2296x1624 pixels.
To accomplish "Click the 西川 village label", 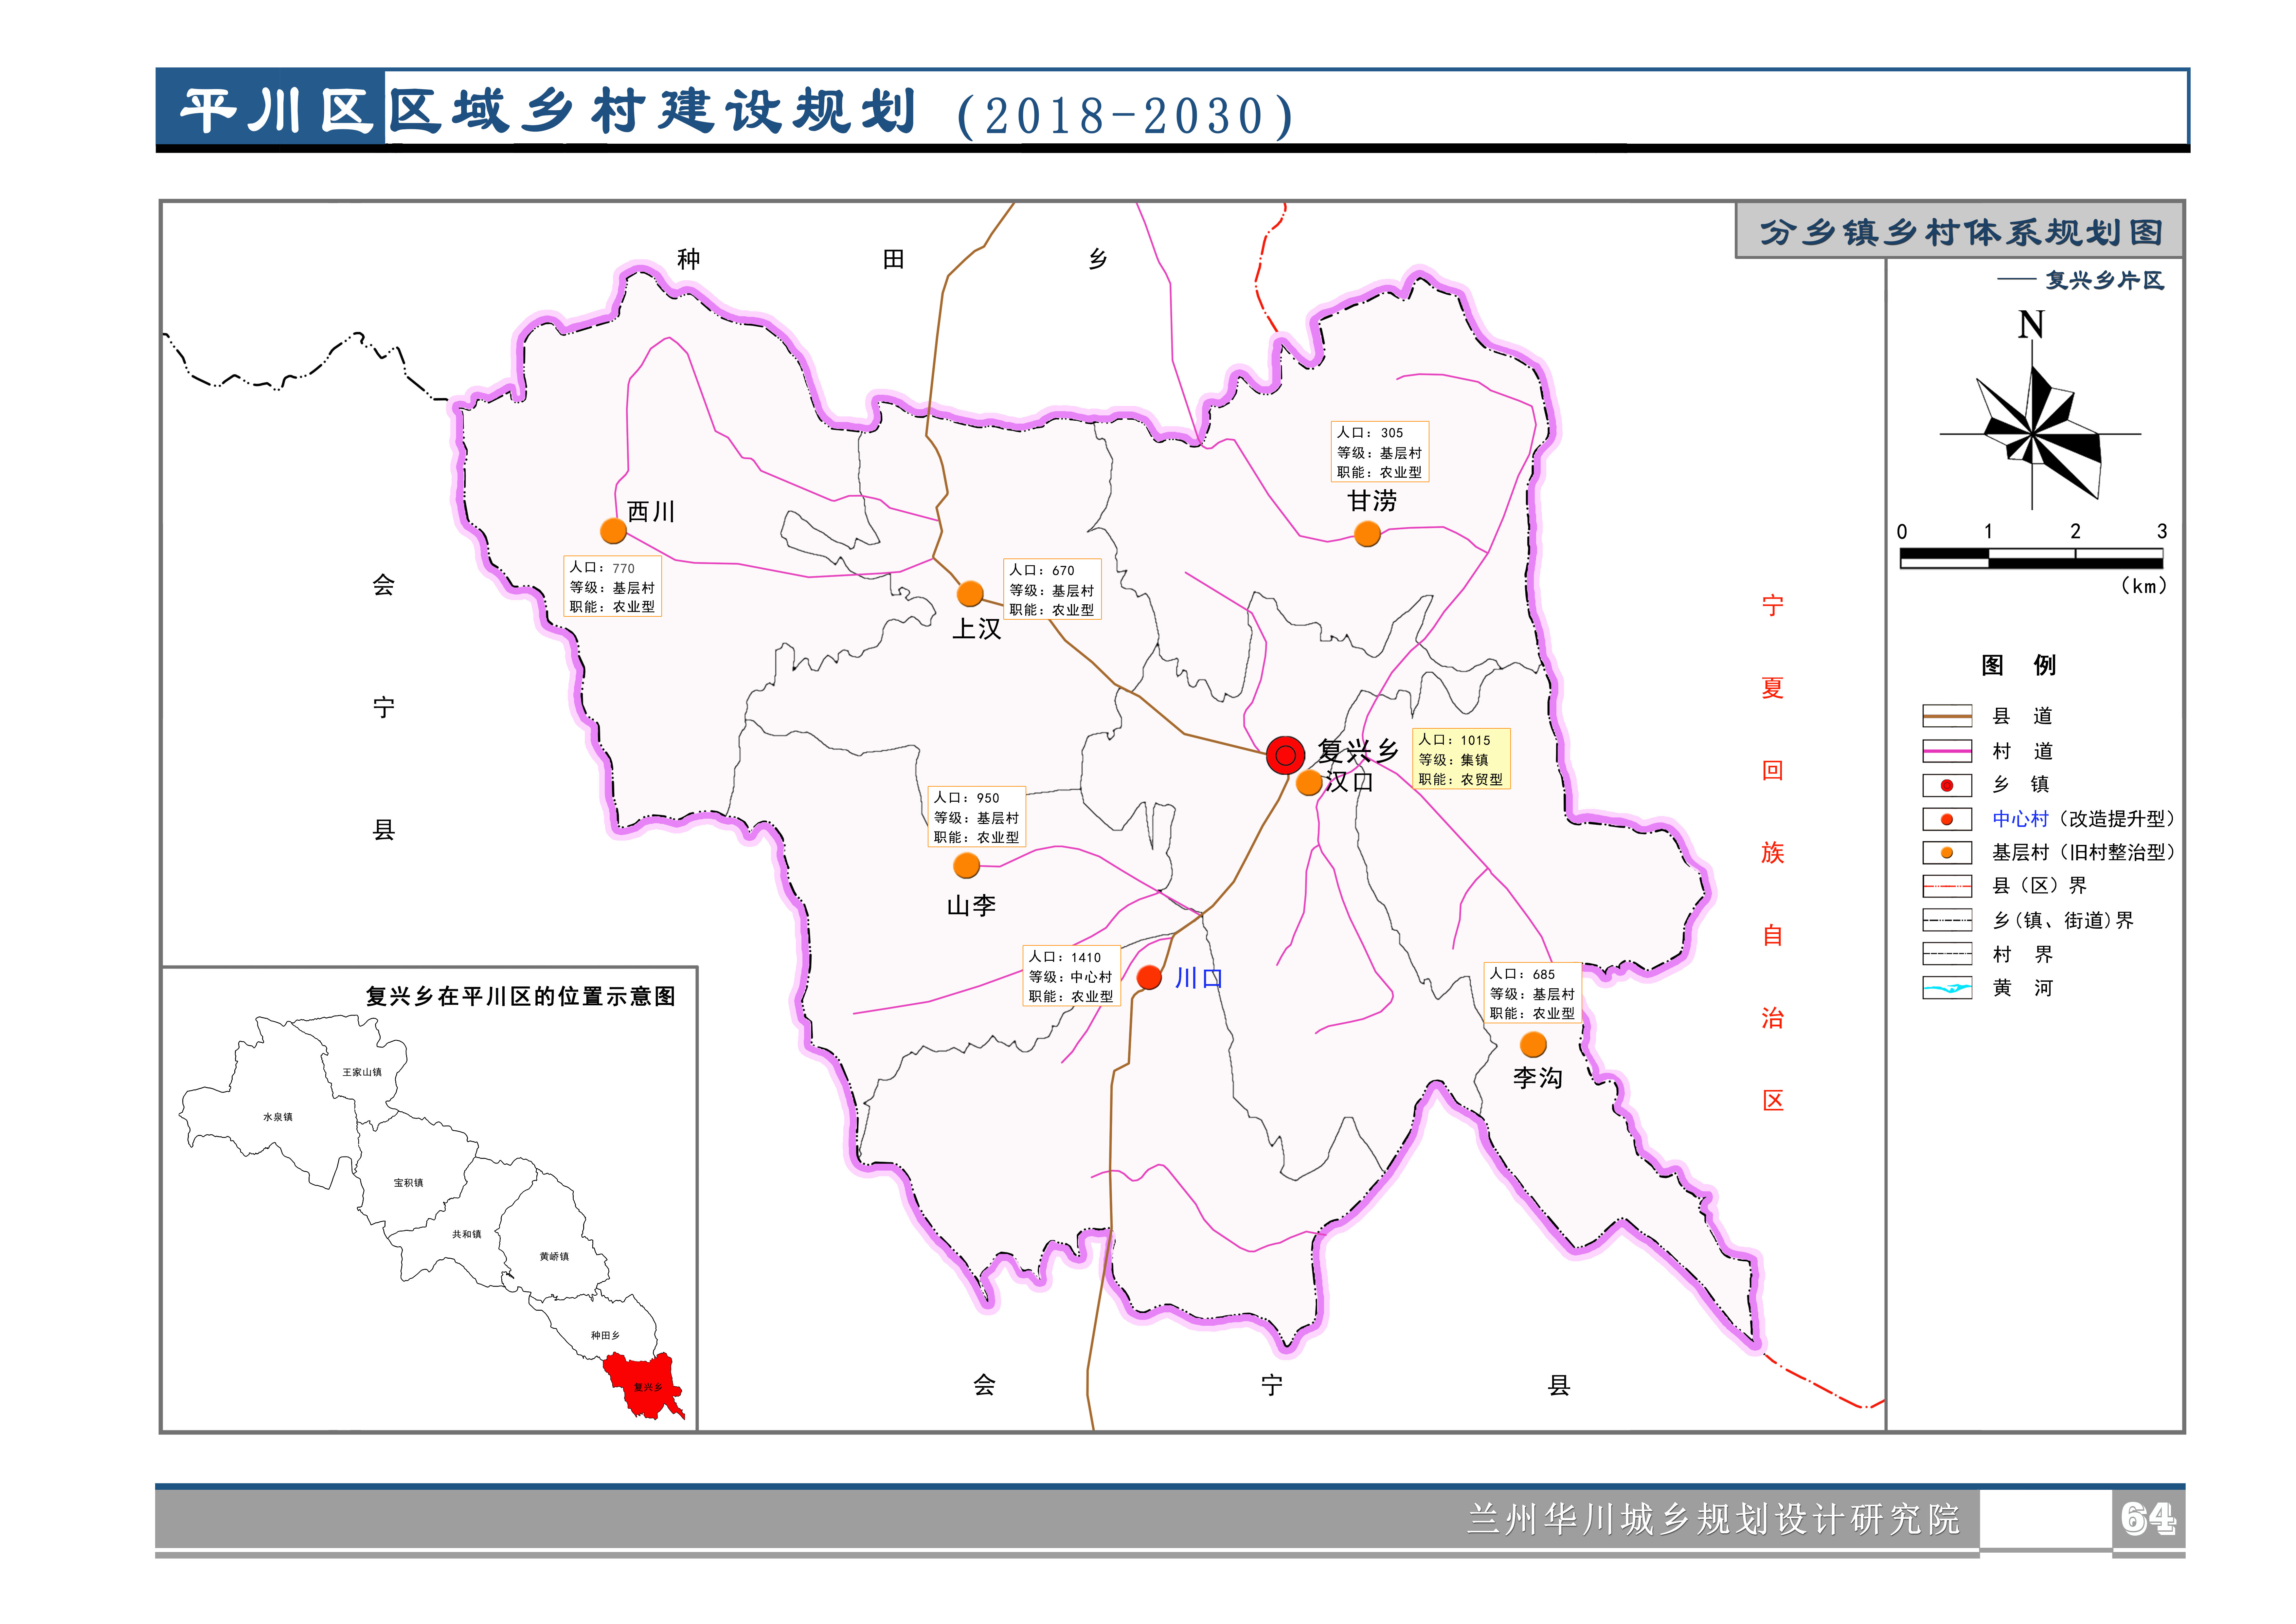I will [651, 511].
